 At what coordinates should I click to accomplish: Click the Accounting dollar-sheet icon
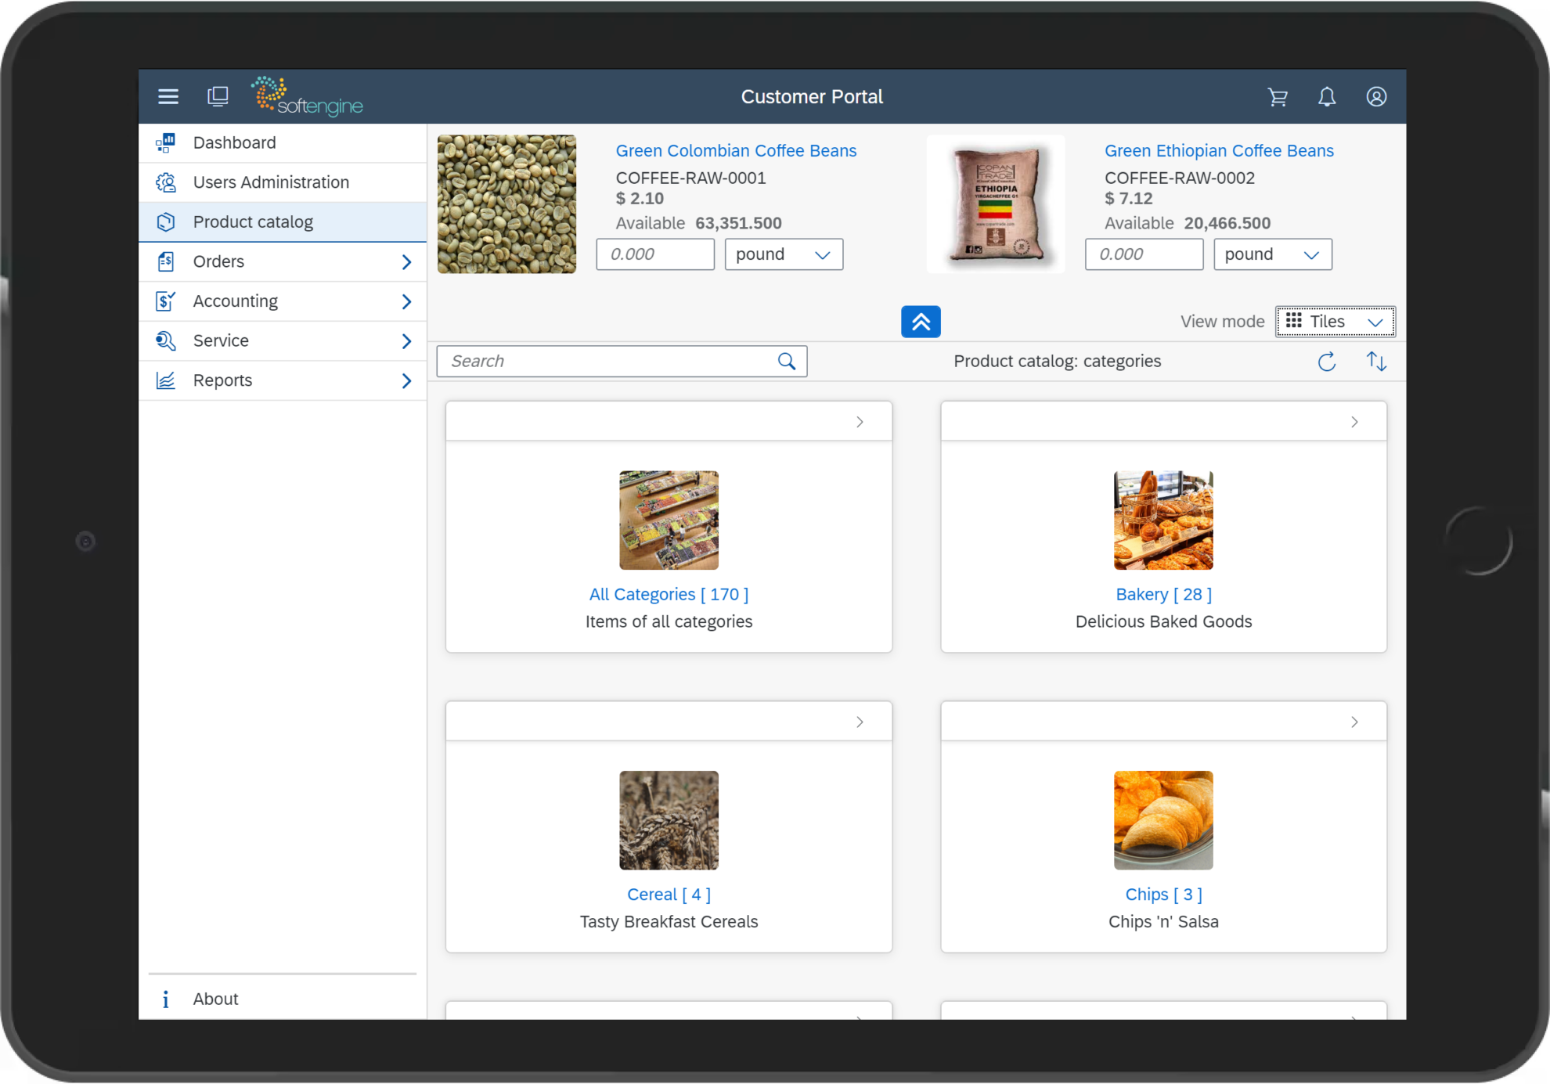pyautogui.click(x=166, y=301)
